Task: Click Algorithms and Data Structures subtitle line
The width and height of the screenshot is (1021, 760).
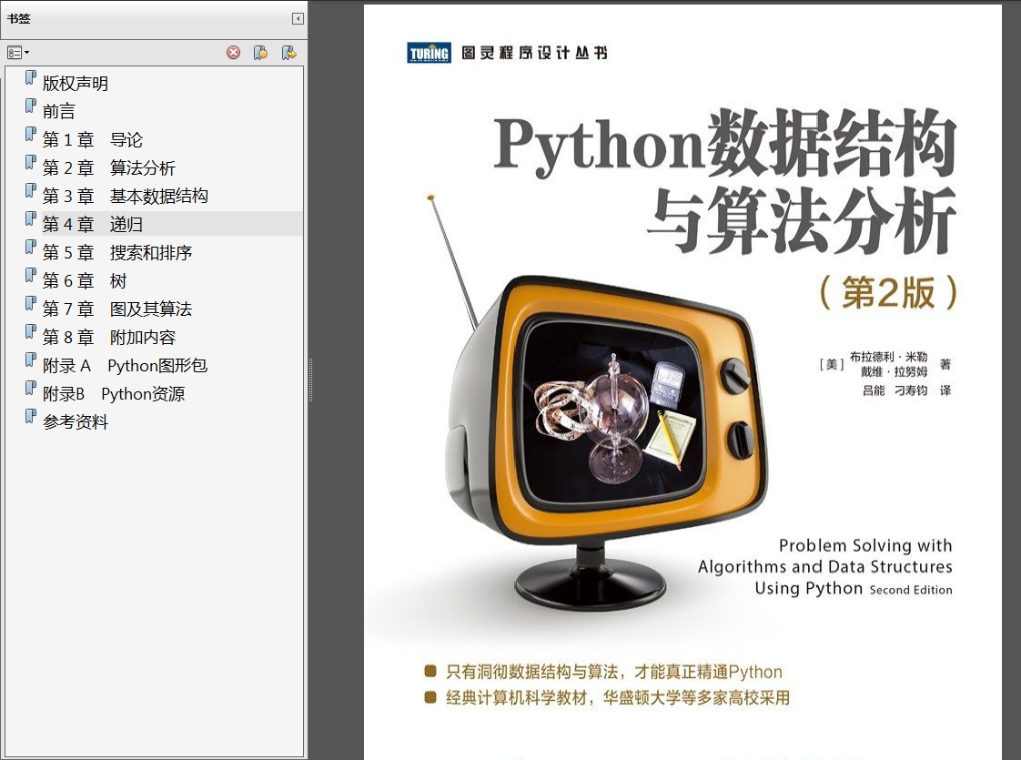Action: 825,567
